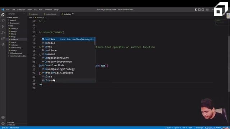This screenshot has width=230, height=129.
Task: Click the suggestion list scrollbar
Action: pyautogui.click(x=95, y=41)
